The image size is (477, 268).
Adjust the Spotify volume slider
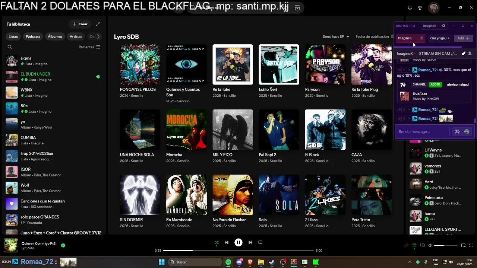tap(446, 246)
